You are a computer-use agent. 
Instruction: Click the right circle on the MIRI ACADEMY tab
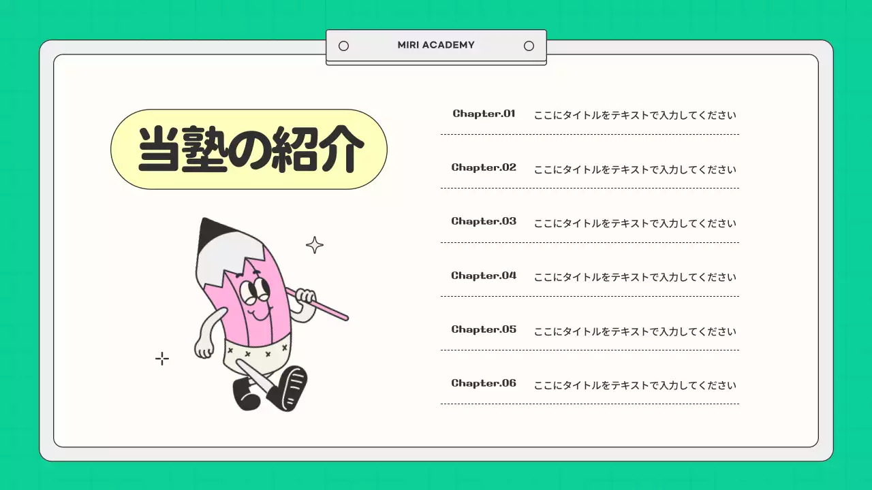tap(529, 45)
